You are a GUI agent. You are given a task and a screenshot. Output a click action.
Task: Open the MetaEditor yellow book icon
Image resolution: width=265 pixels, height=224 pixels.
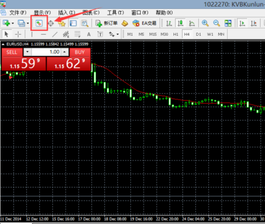pyautogui.click(x=125, y=24)
